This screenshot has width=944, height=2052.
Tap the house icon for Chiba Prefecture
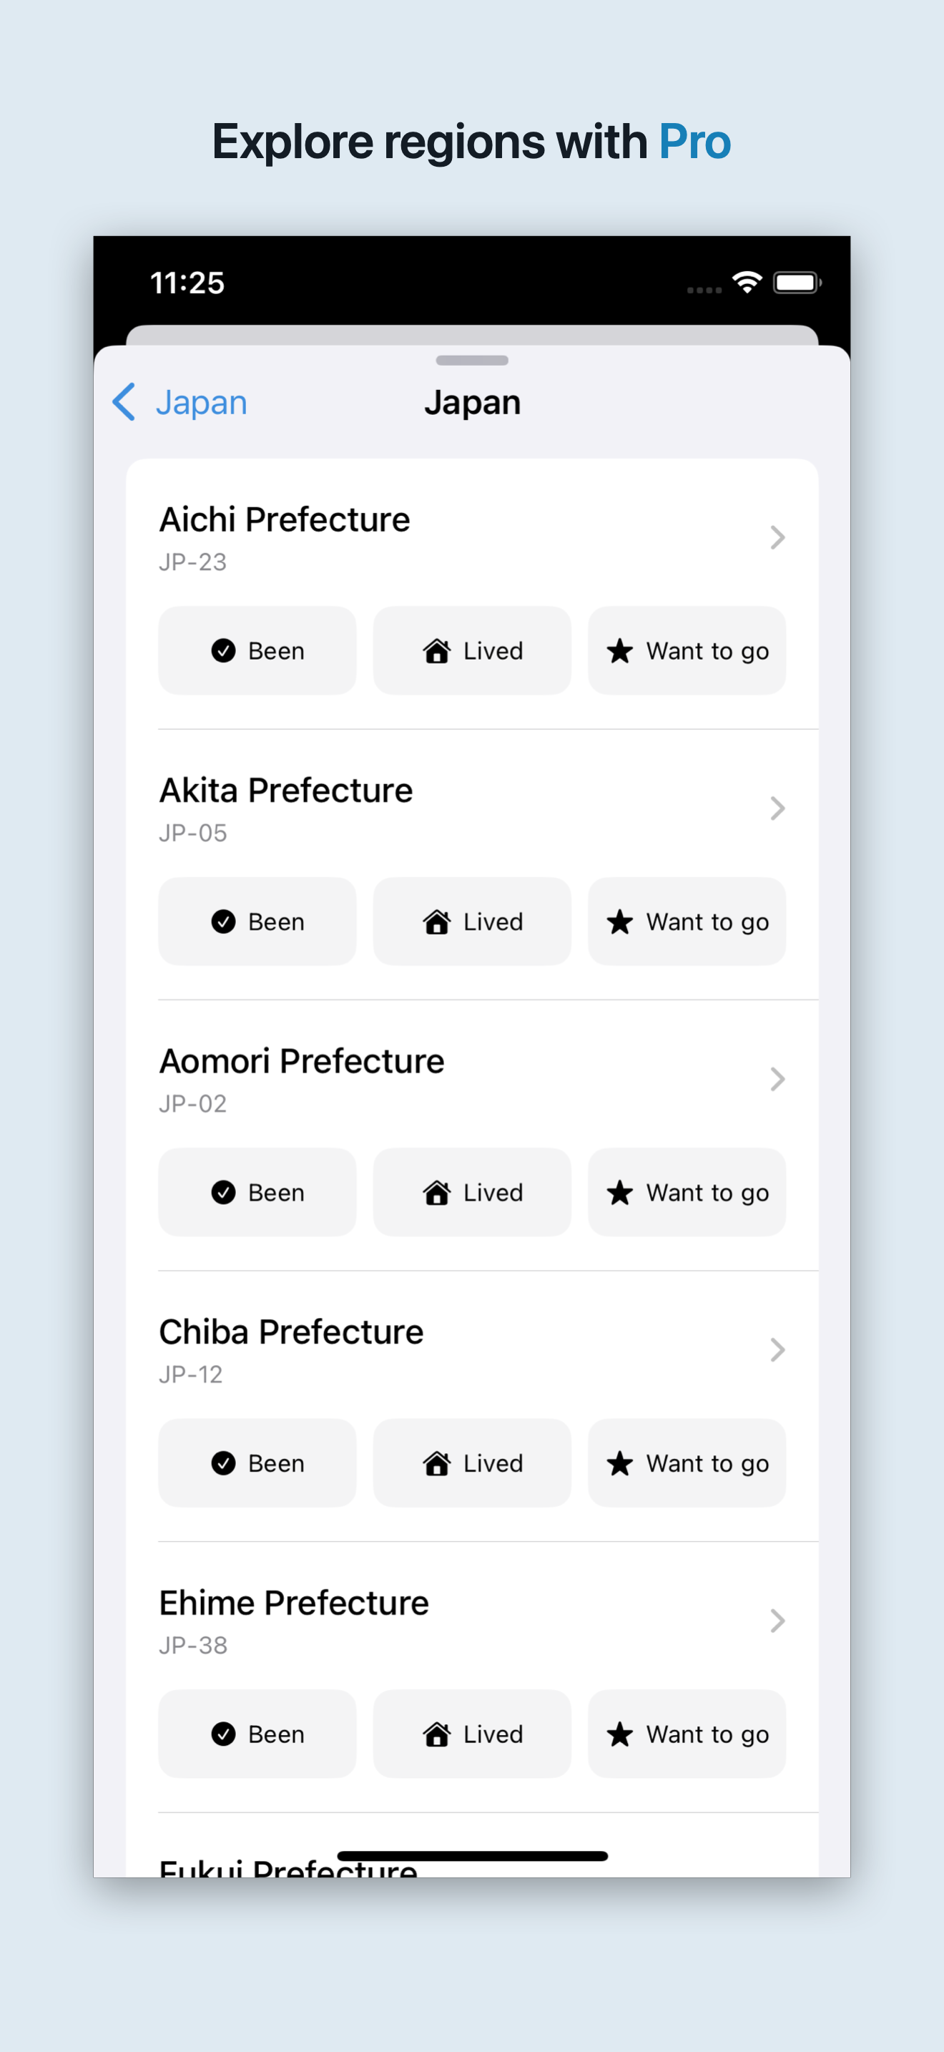click(x=436, y=1463)
